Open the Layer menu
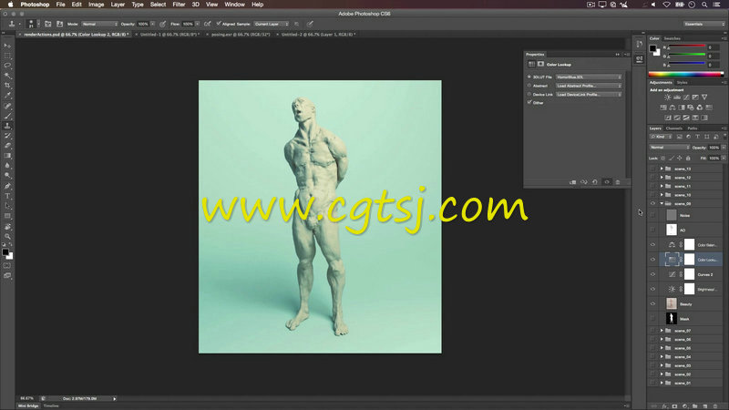This screenshot has width=729, height=410. click(118, 5)
